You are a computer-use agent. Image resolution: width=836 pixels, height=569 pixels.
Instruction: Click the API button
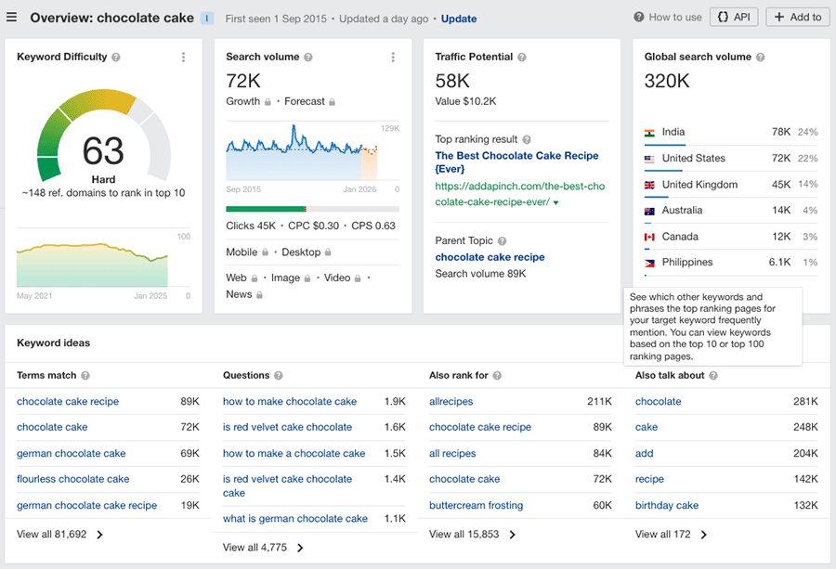tap(734, 17)
